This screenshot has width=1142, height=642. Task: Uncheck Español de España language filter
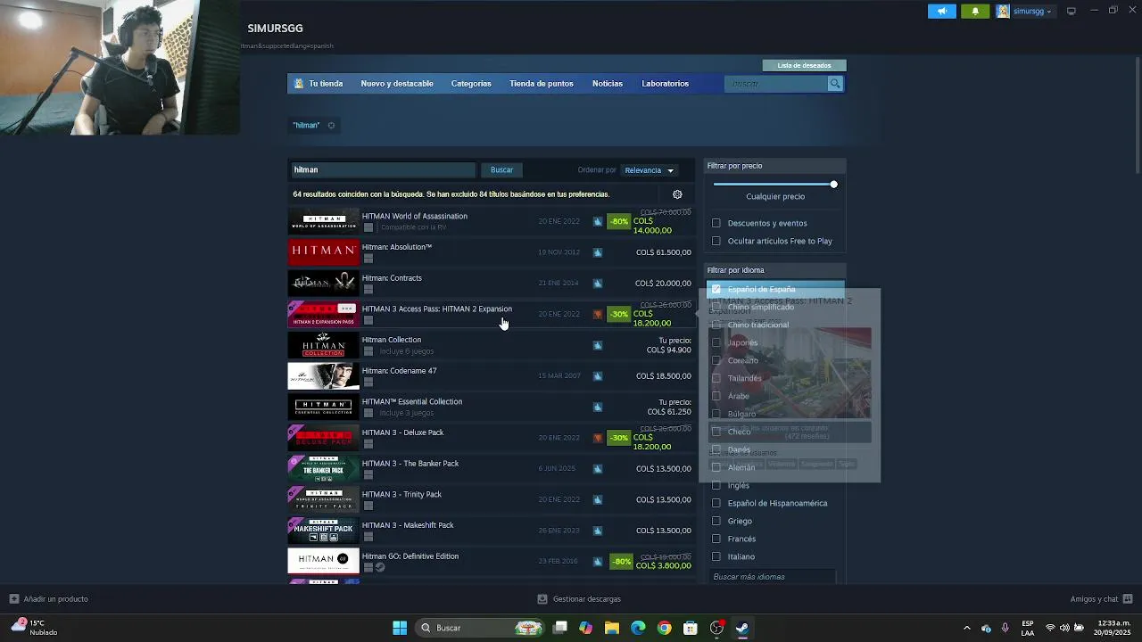click(716, 289)
